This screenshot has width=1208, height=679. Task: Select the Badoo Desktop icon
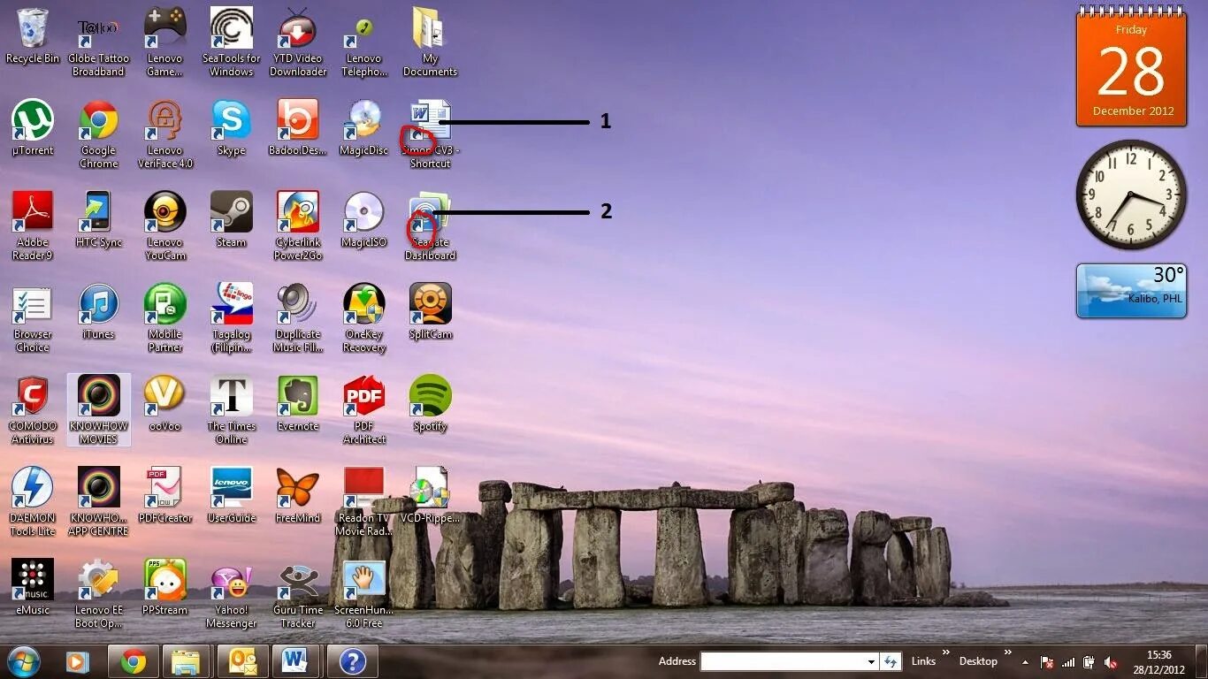298,120
